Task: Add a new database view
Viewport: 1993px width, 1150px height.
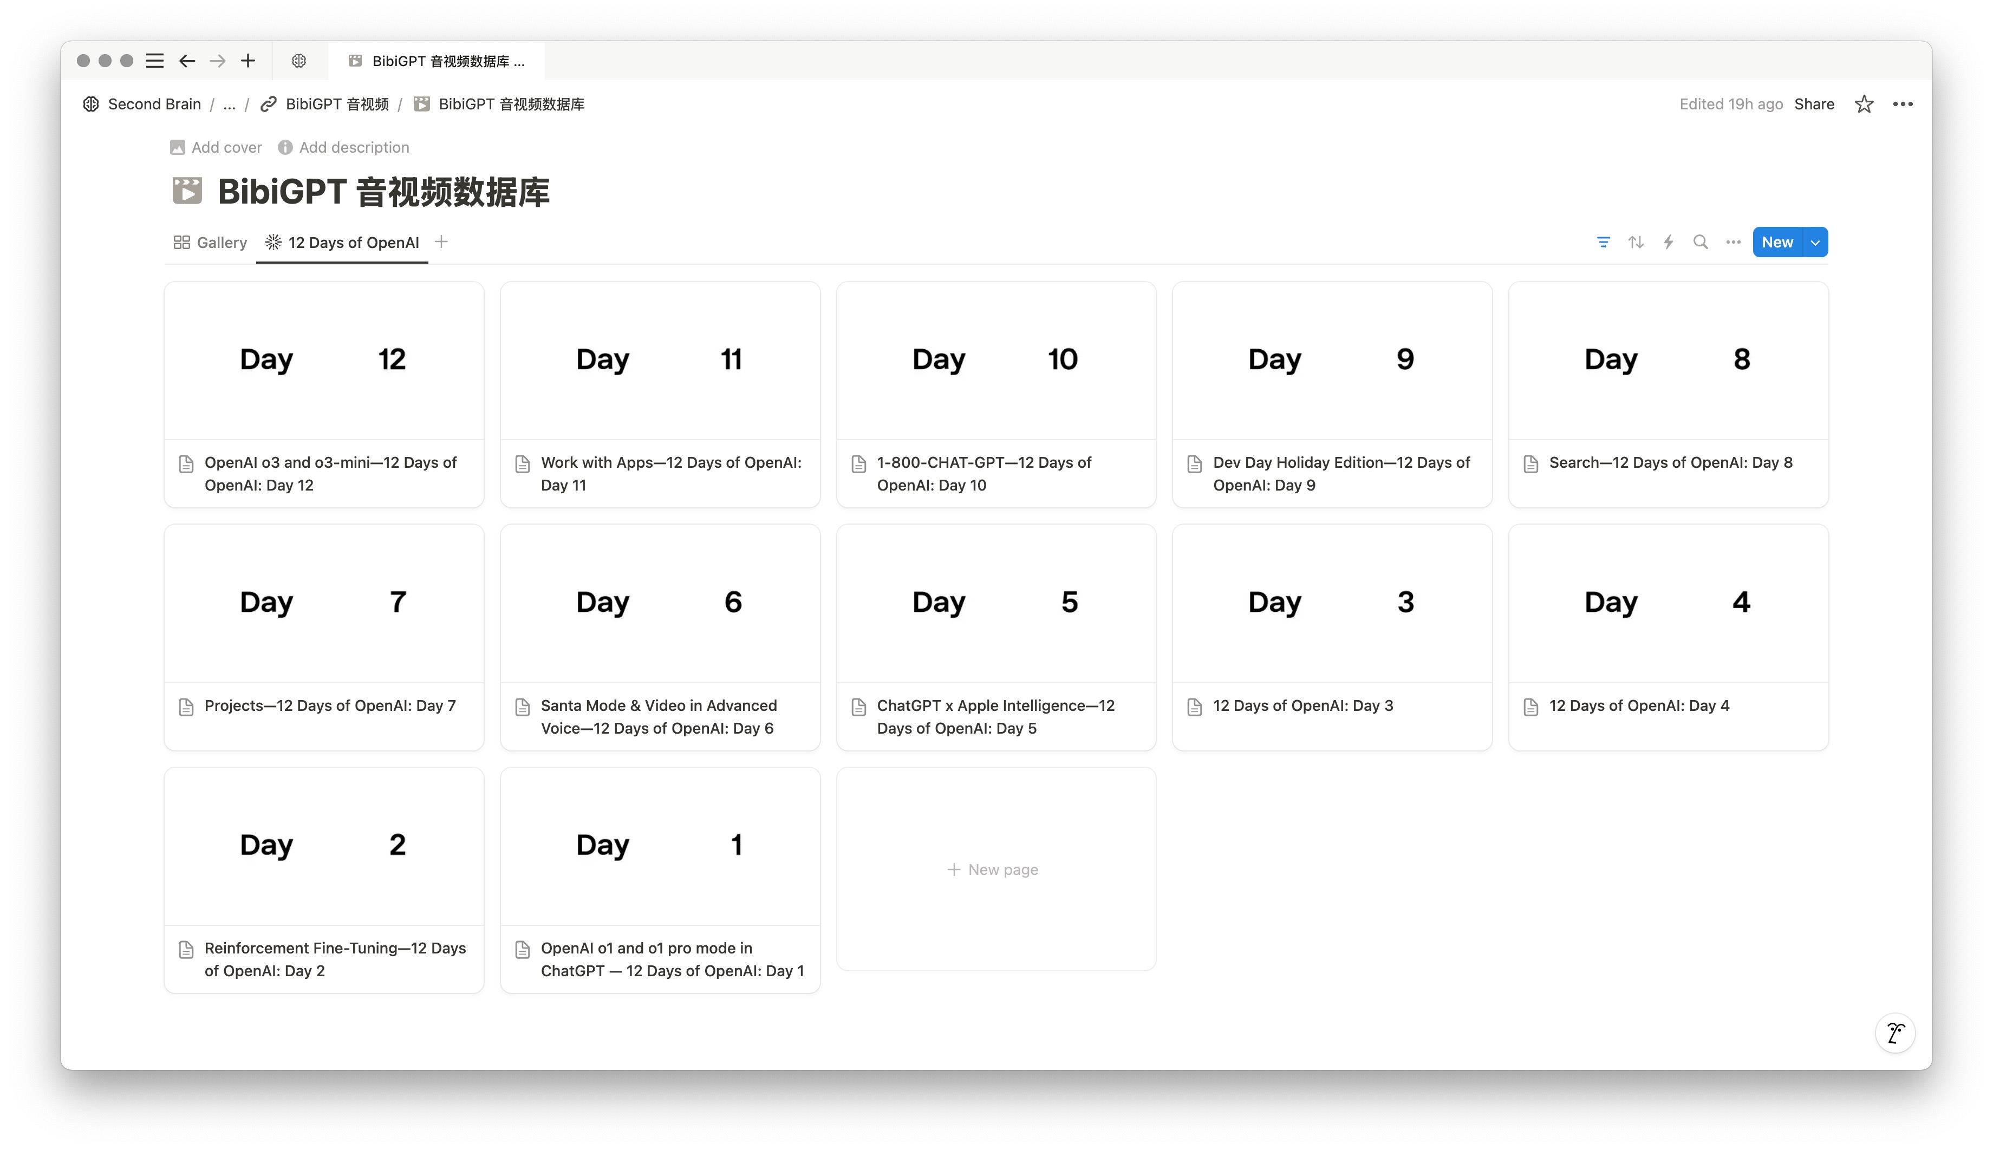Action: point(441,241)
